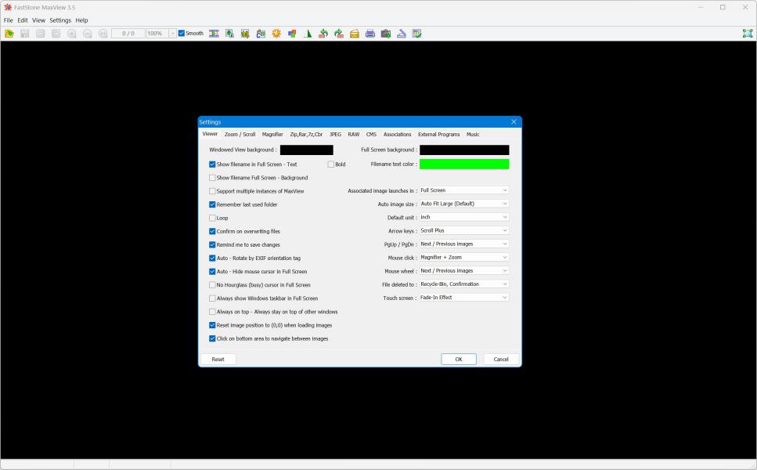Click the sun lighting adjustment icon
757x470 pixels.
(x=276, y=34)
